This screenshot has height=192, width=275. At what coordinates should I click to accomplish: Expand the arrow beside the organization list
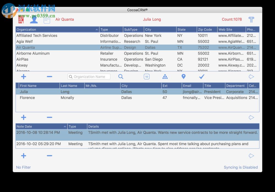tap(251, 77)
